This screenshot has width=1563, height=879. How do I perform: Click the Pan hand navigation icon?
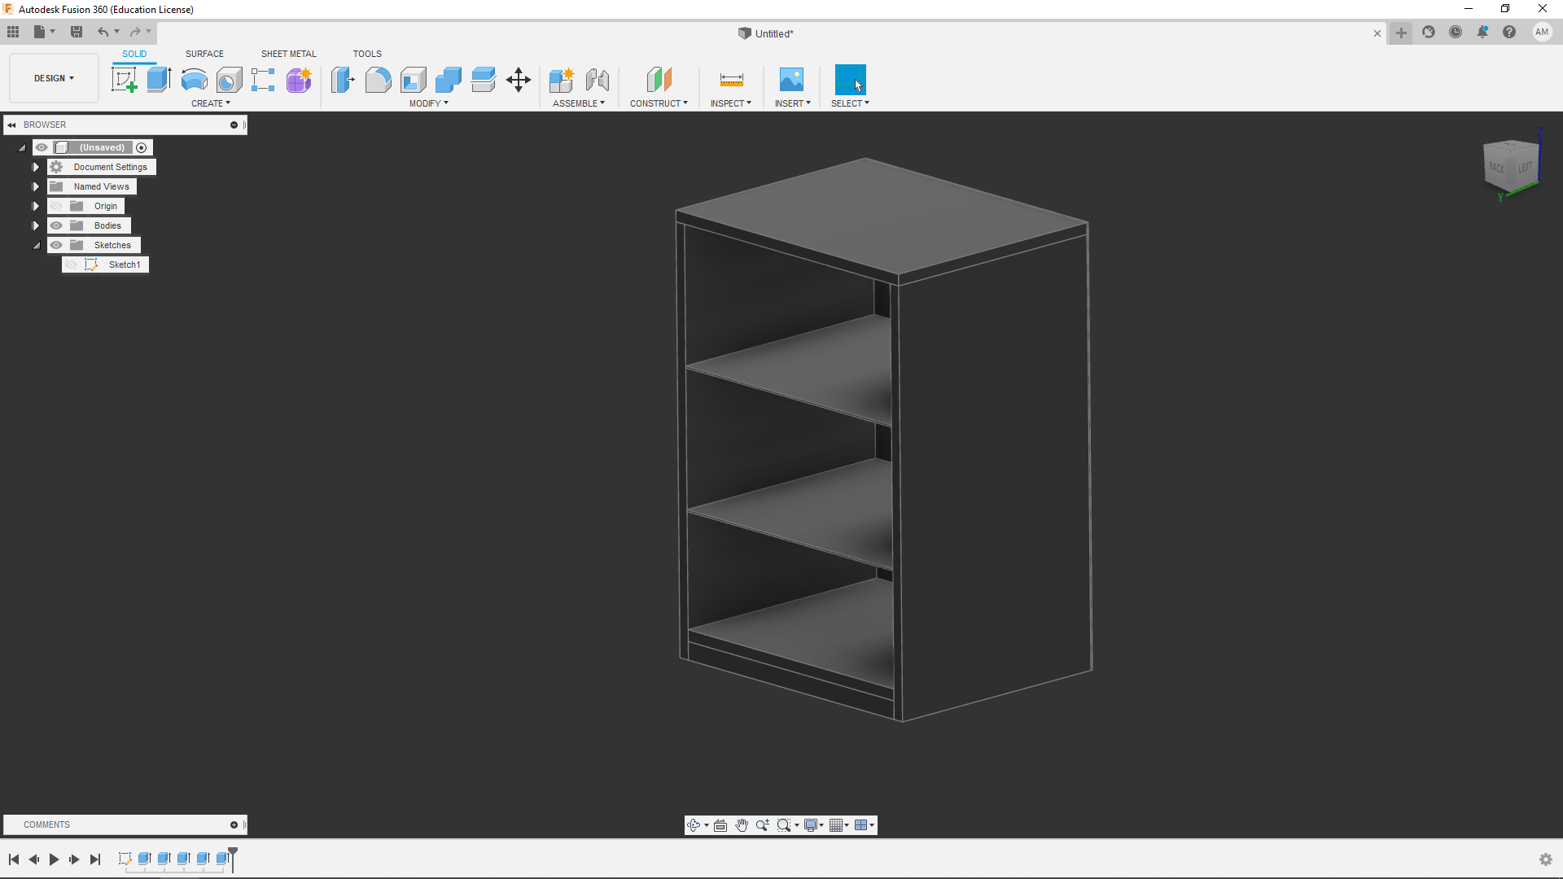click(x=742, y=825)
